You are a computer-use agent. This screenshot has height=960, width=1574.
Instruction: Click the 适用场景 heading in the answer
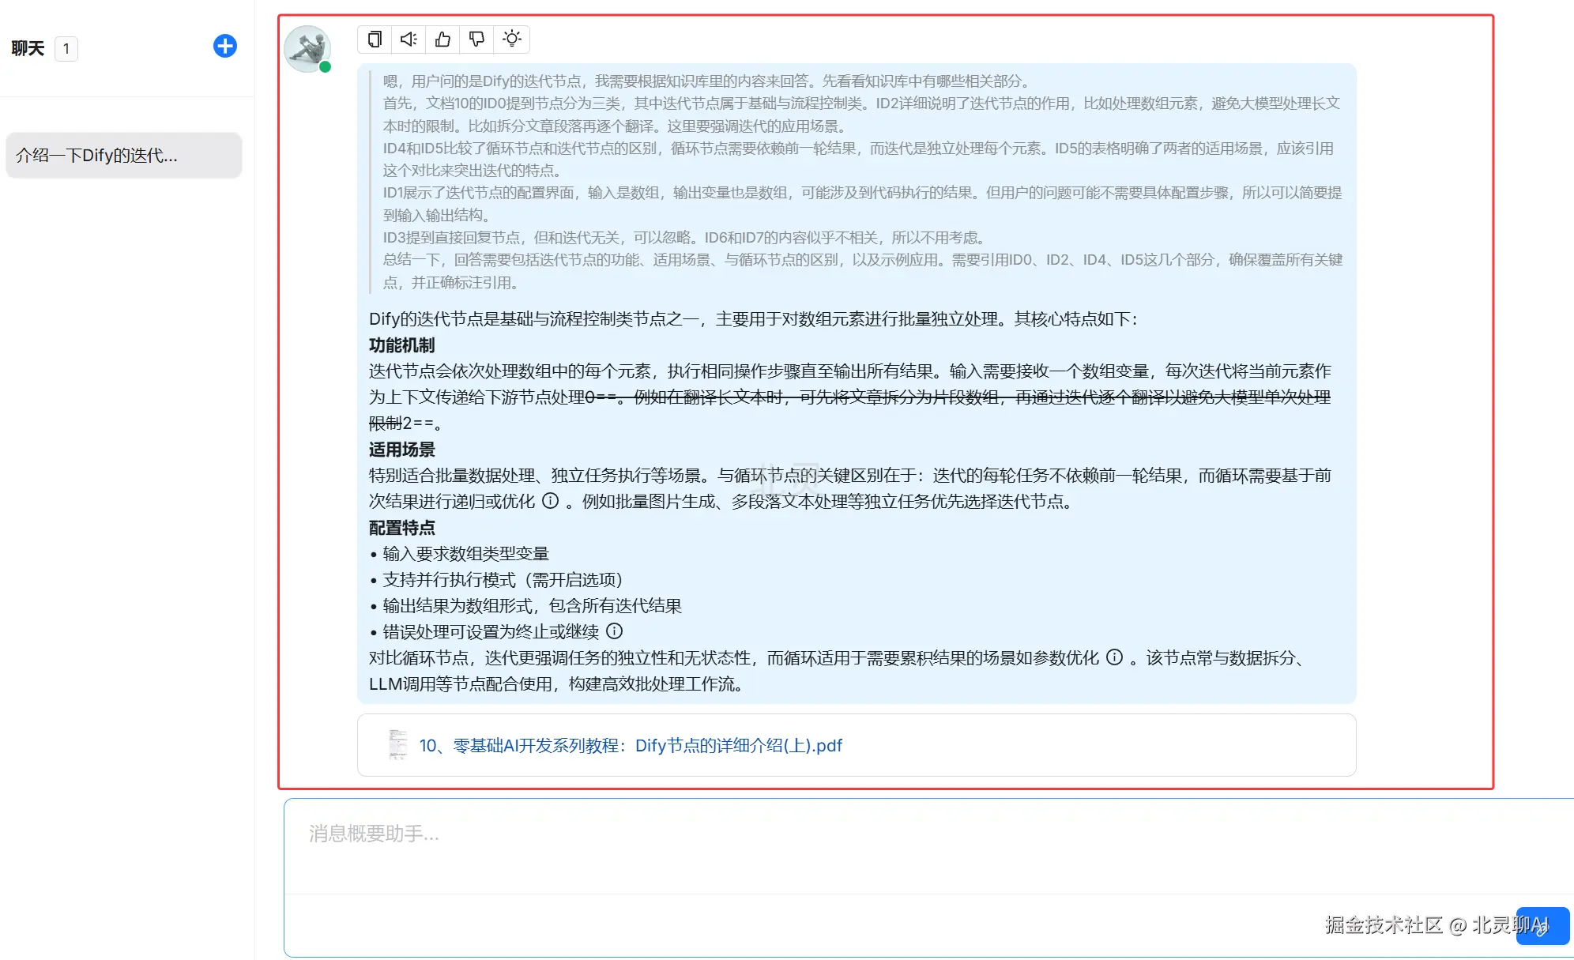401,450
